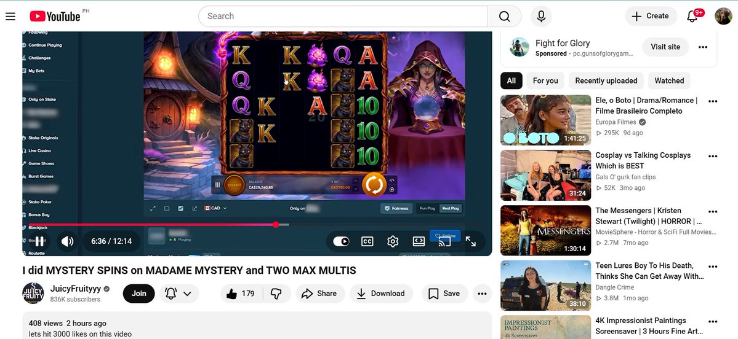This screenshot has height=339, width=738.
Task: Enter full screen mode
Action: (x=471, y=241)
